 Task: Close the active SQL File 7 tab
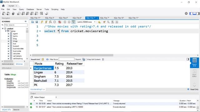pyautogui.click(x=97, y=18)
